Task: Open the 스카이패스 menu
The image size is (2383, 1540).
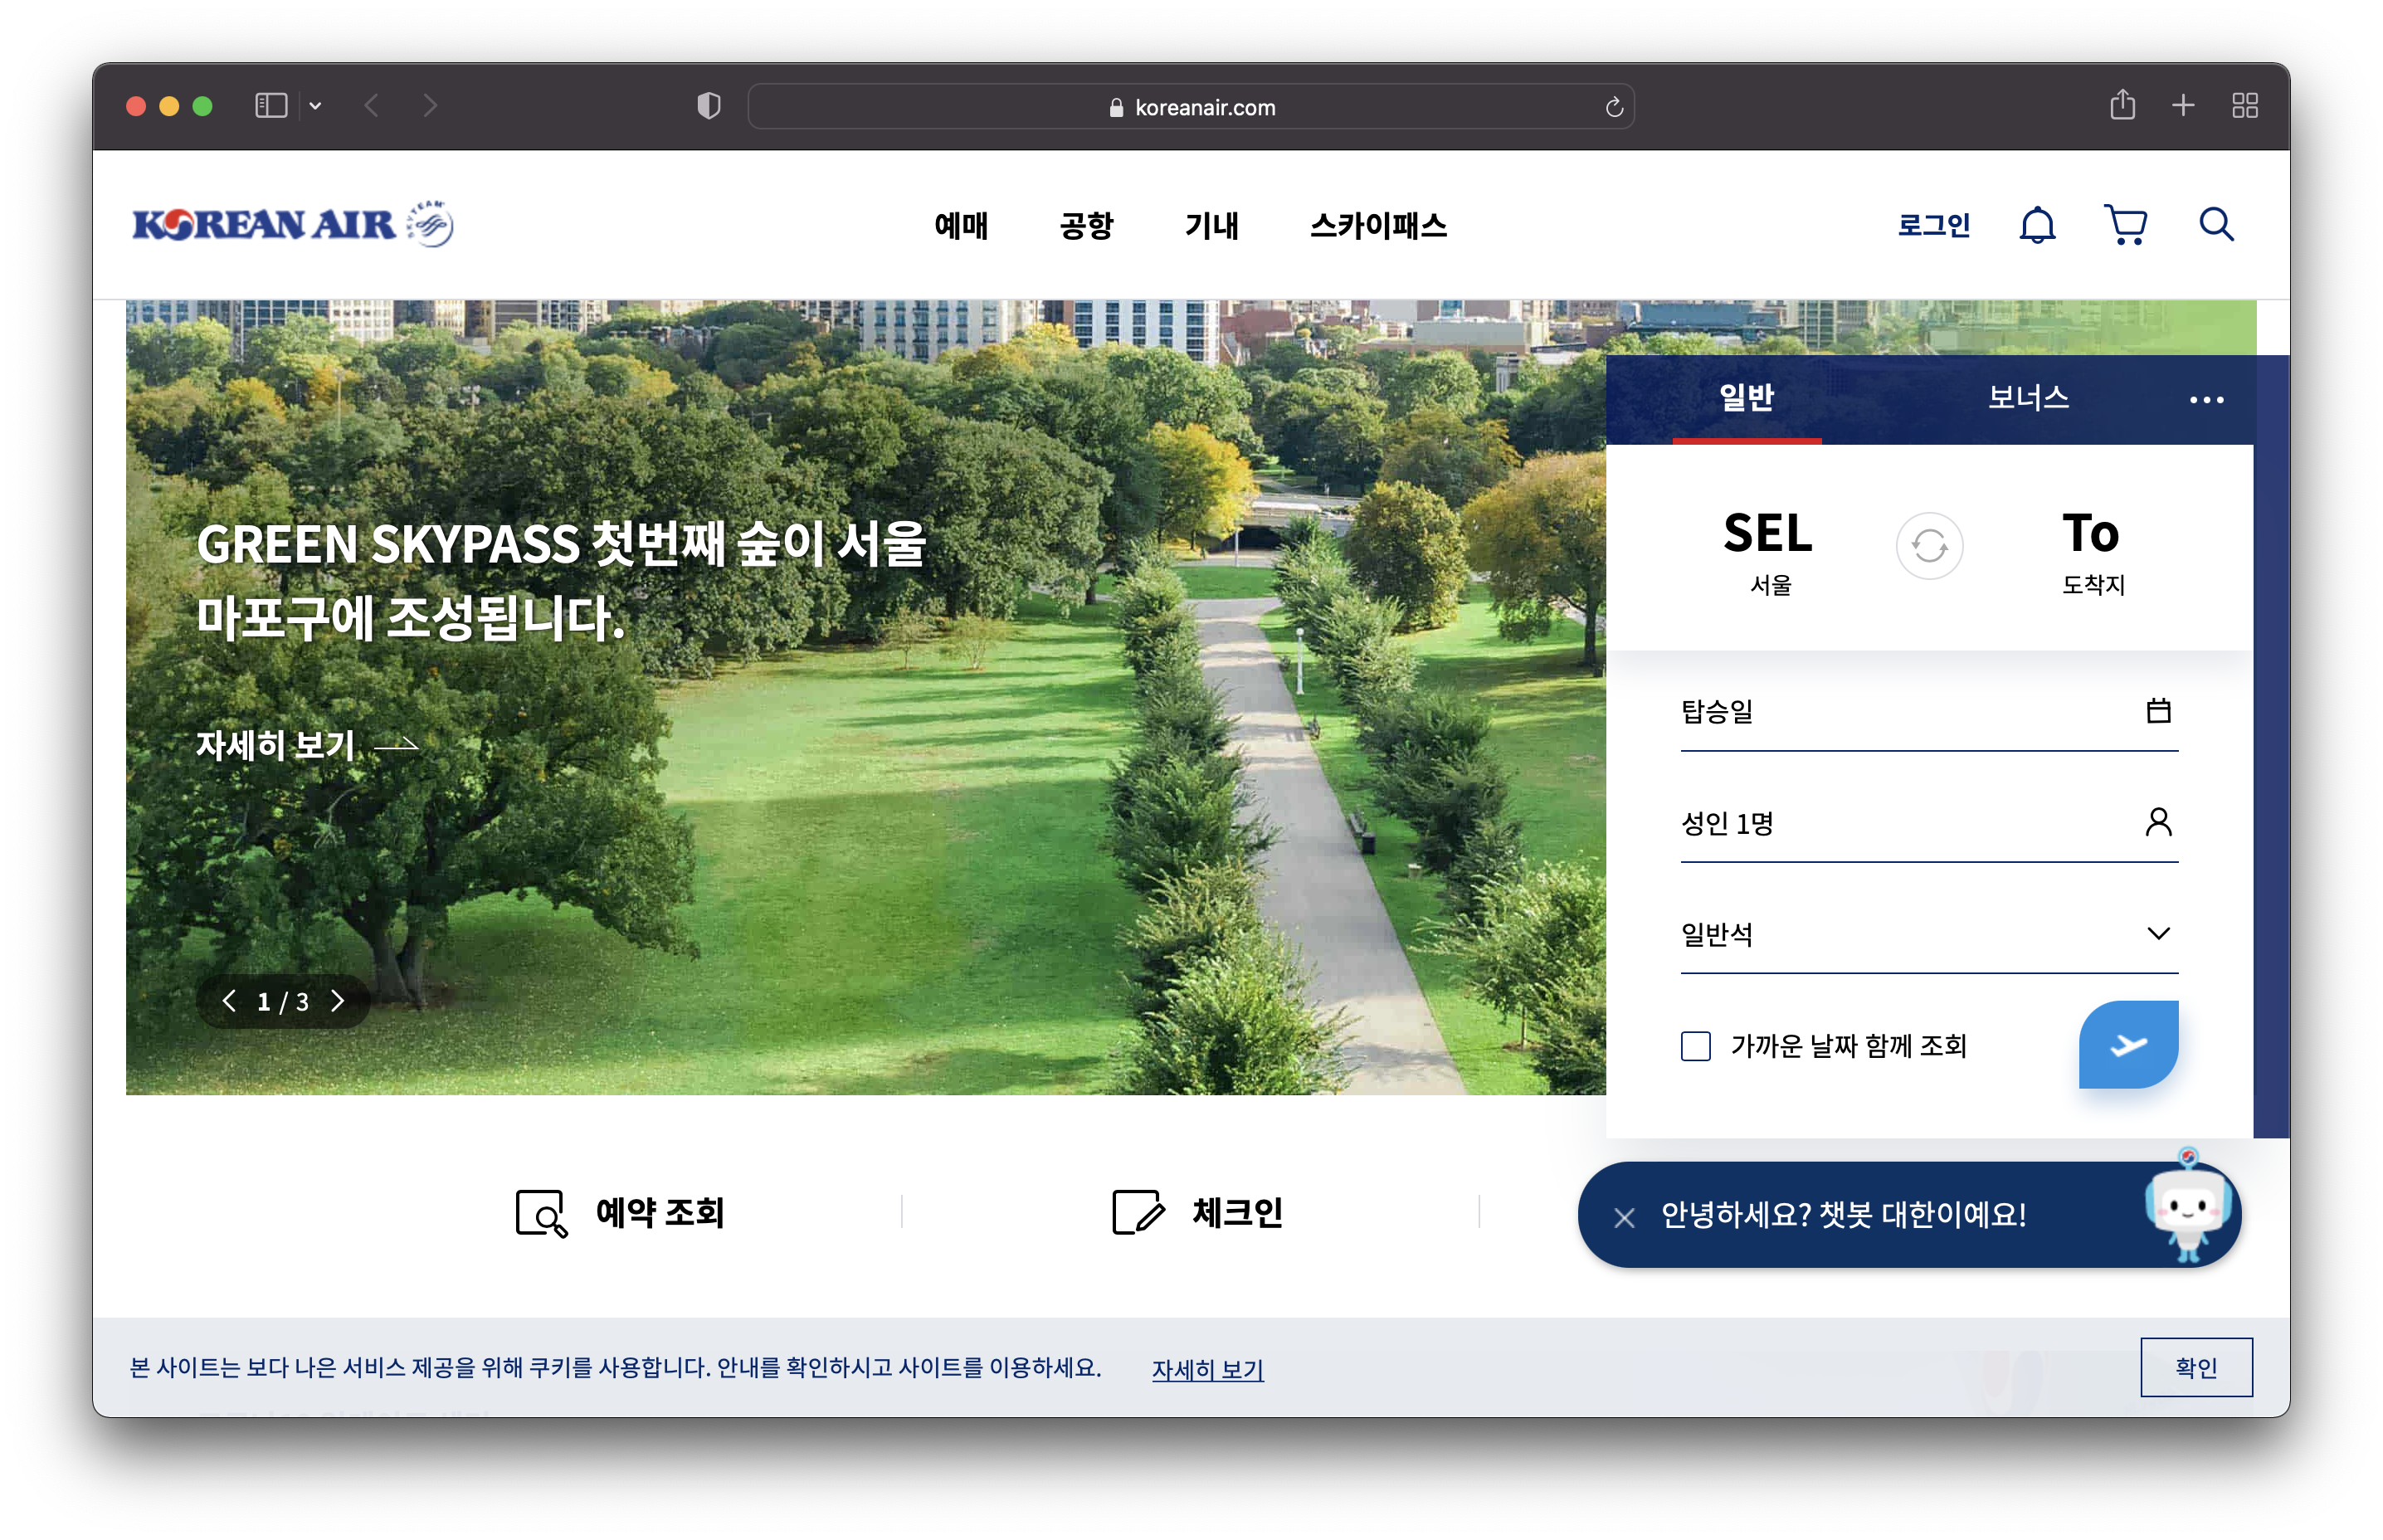Action: click(1377, 225)
